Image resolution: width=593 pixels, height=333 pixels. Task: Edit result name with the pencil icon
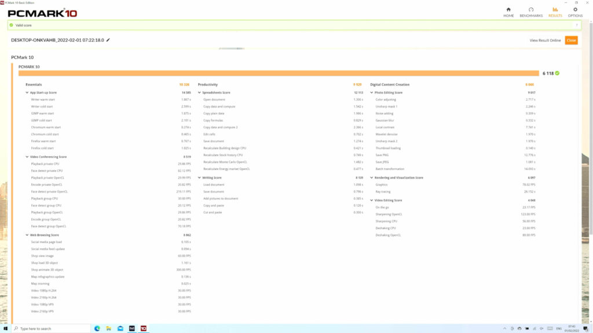click(x=108, y=40)
